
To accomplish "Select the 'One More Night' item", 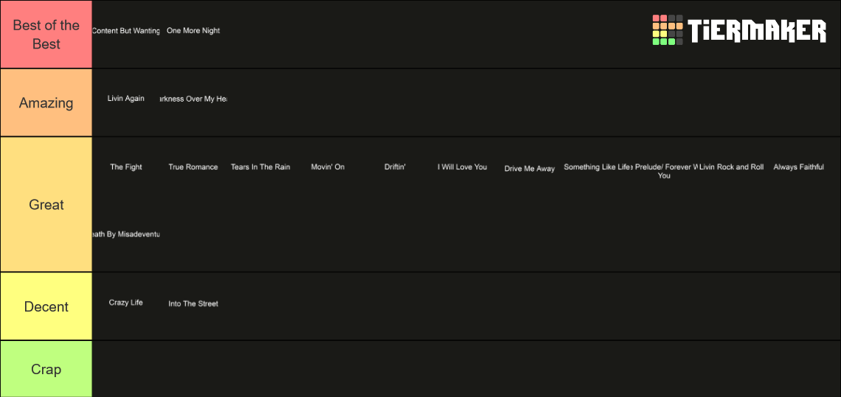I will click(x=193, y=31).
